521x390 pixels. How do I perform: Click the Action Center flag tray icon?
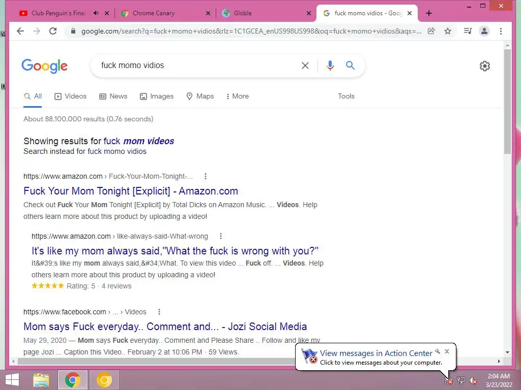(449, 380)
